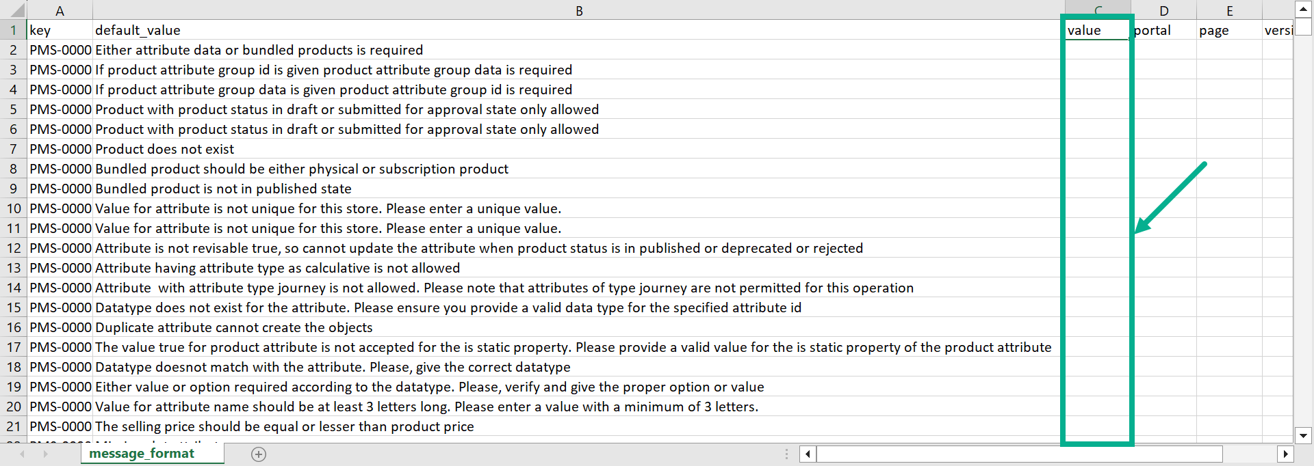Click the horizontal scrollbar left arrow

pyautogui.click(x=808, y=454)
